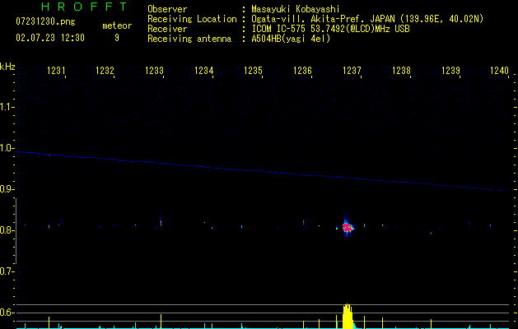This screenshot has width=518, height=329.
Task: Click the 0.6 frequency axis label
Action: point(7,313)
